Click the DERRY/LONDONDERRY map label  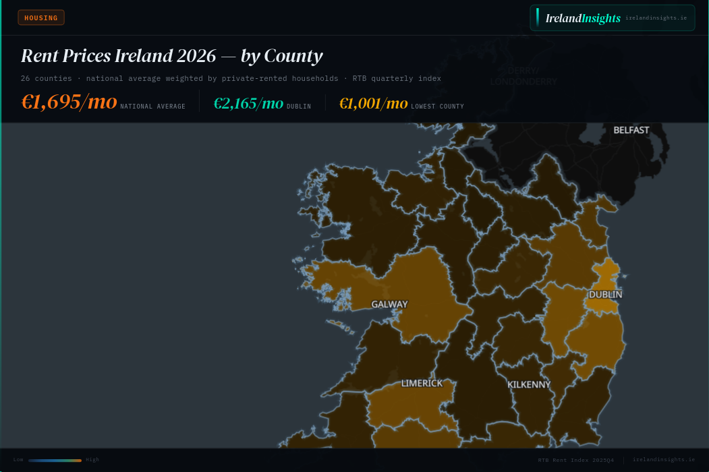point(523,76)
